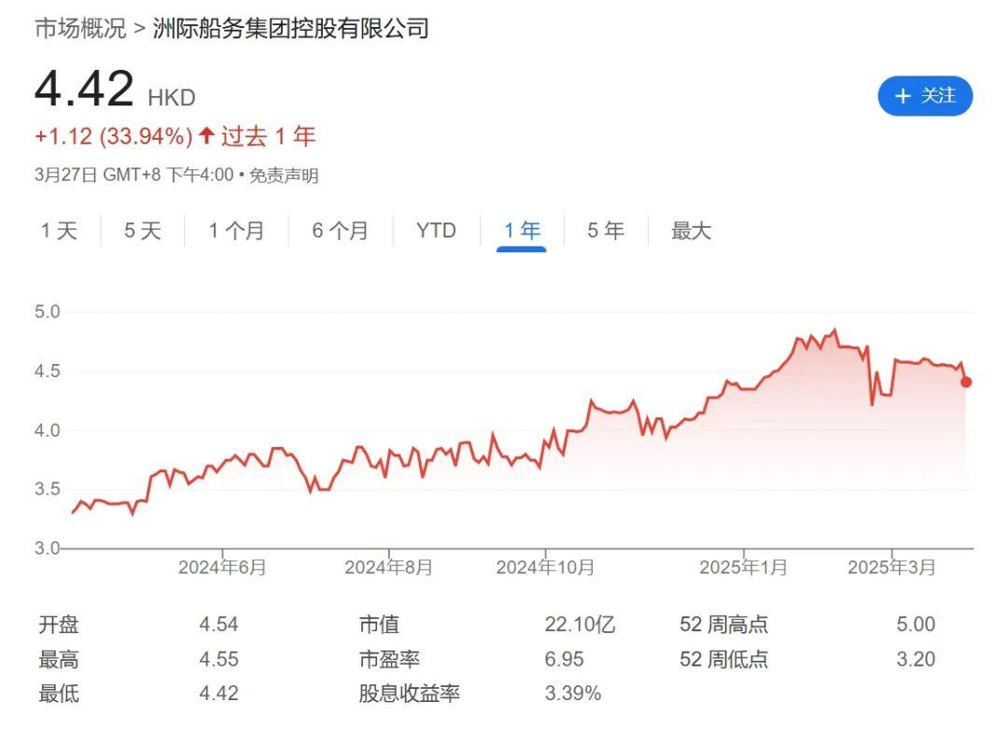Click the 市值 value 22.10亿
The width and height of the screenshot is (1008, 729).
[580, 624]
